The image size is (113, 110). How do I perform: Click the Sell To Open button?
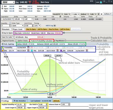tap(42, 29)
